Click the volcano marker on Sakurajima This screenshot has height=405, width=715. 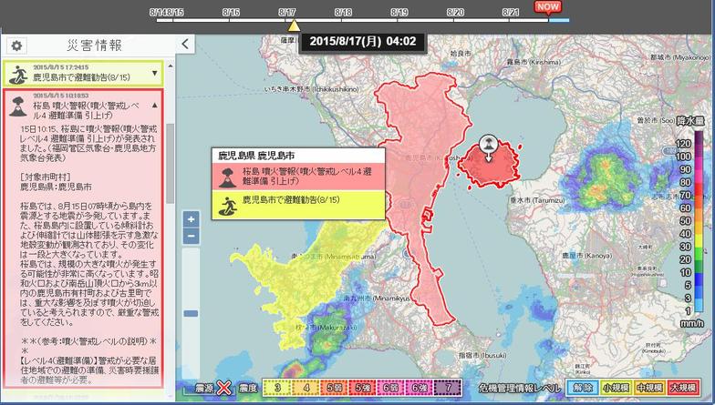point(489,145)
